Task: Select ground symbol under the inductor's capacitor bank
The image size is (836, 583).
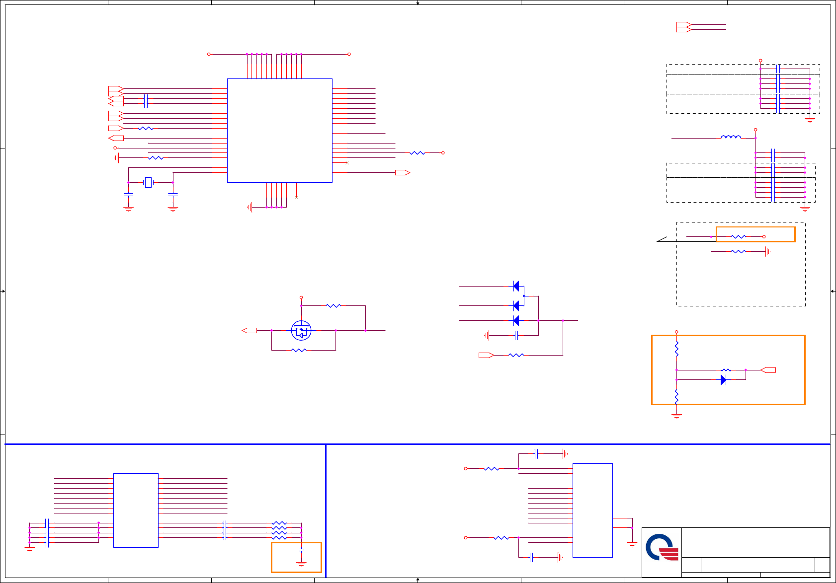Action: pyautogui.click(x=805, y=209)
